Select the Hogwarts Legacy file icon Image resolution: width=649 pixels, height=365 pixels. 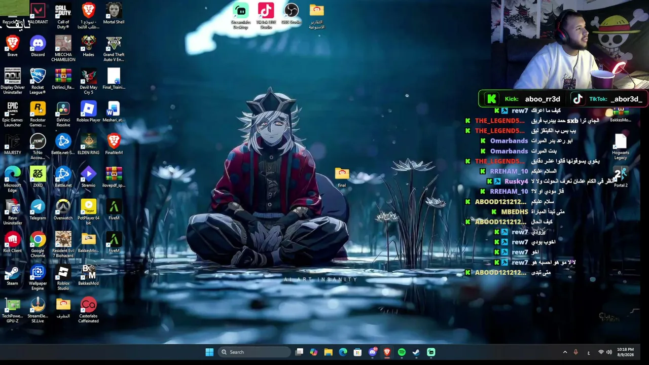621,147
